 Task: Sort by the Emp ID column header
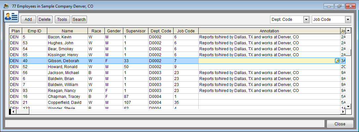(x=35, y=31)
